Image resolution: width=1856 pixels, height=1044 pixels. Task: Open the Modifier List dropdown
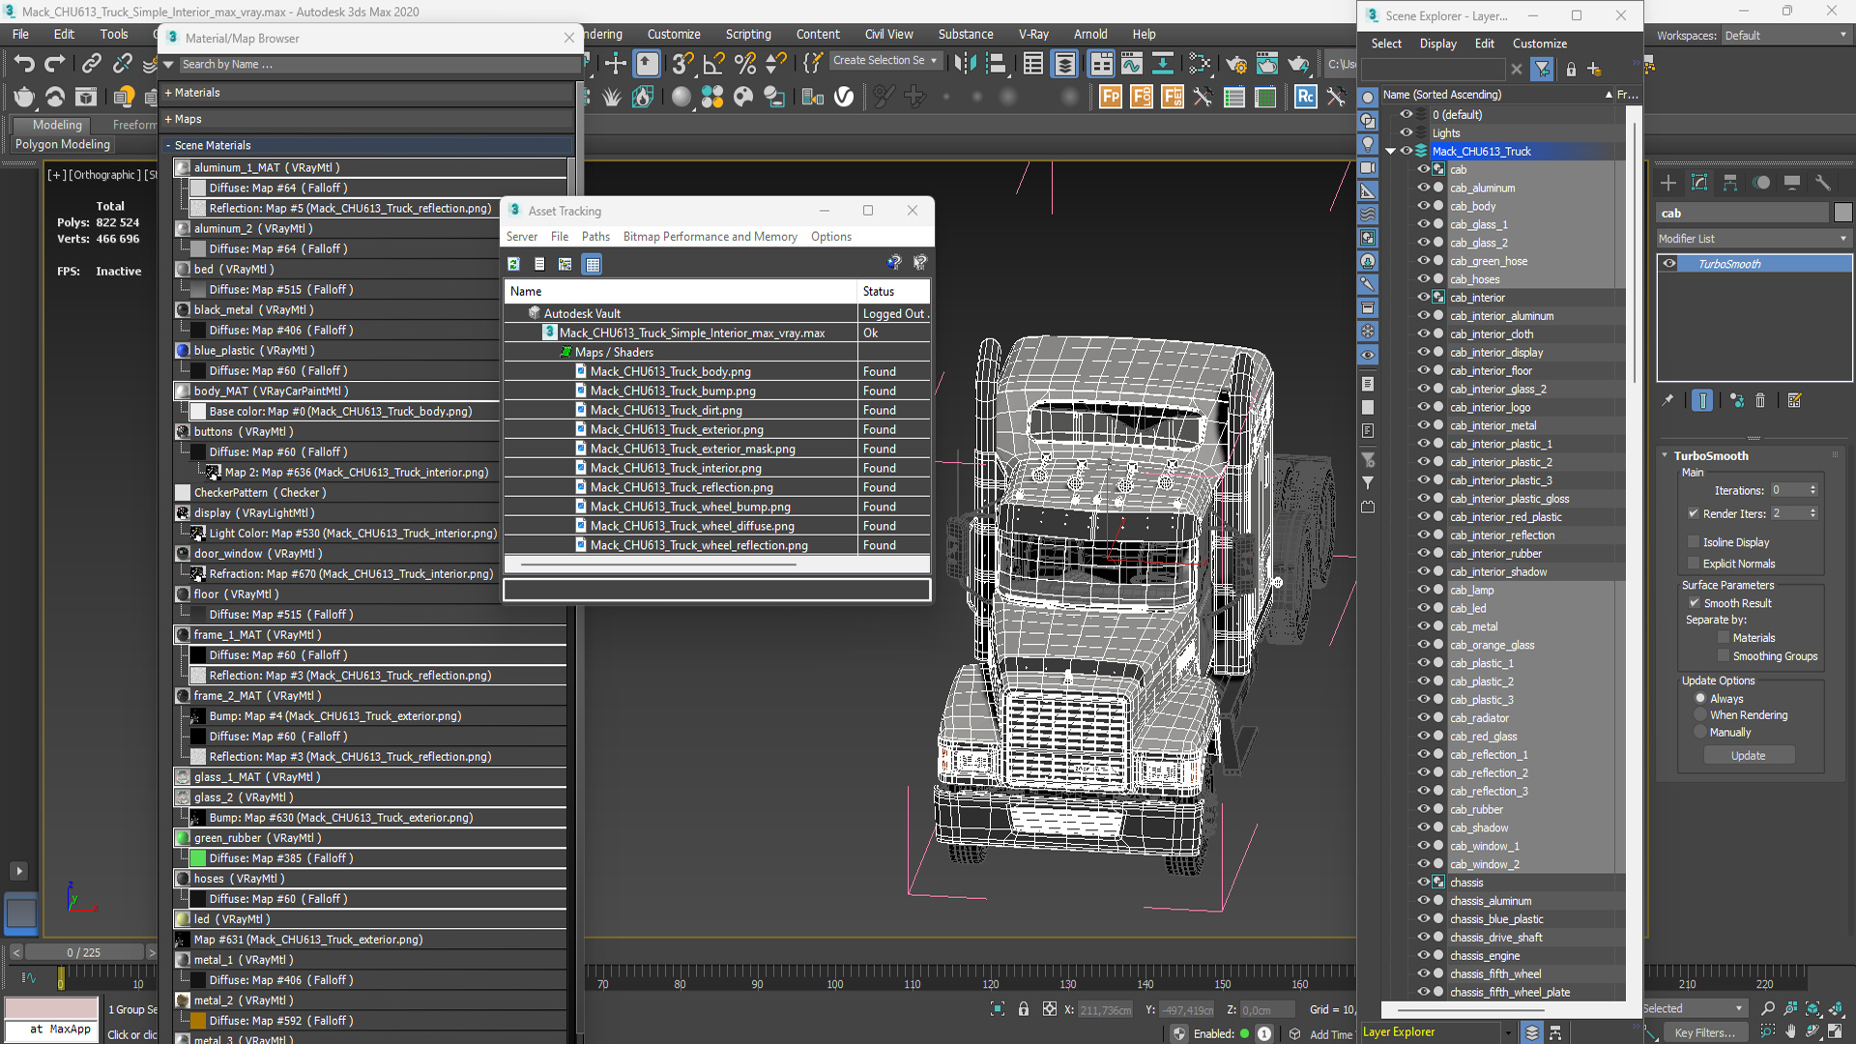tap(1754, 239)
